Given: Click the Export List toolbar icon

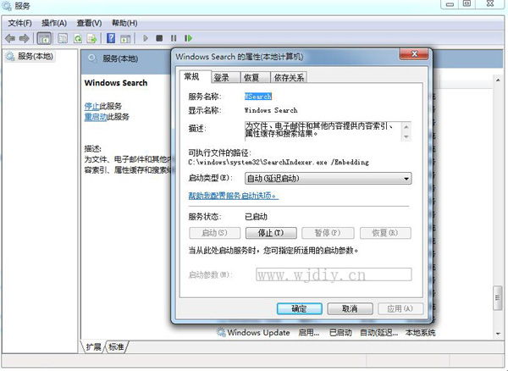Looking at the screenshot, I should [91, 38].
